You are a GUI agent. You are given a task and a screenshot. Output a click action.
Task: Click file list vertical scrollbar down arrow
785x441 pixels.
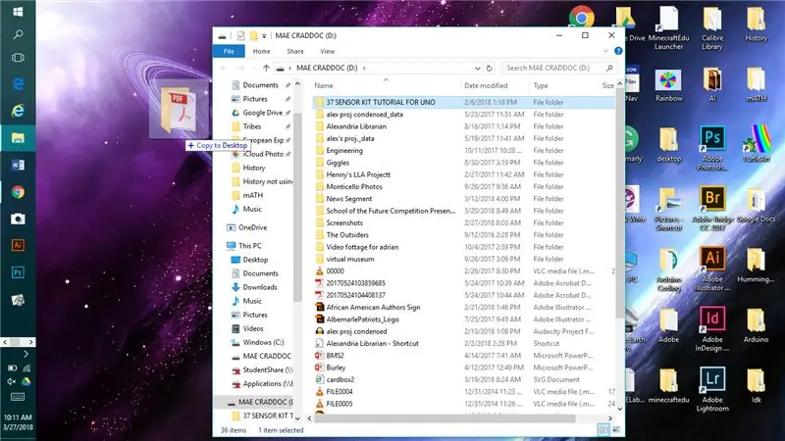(x=620, y=409)
